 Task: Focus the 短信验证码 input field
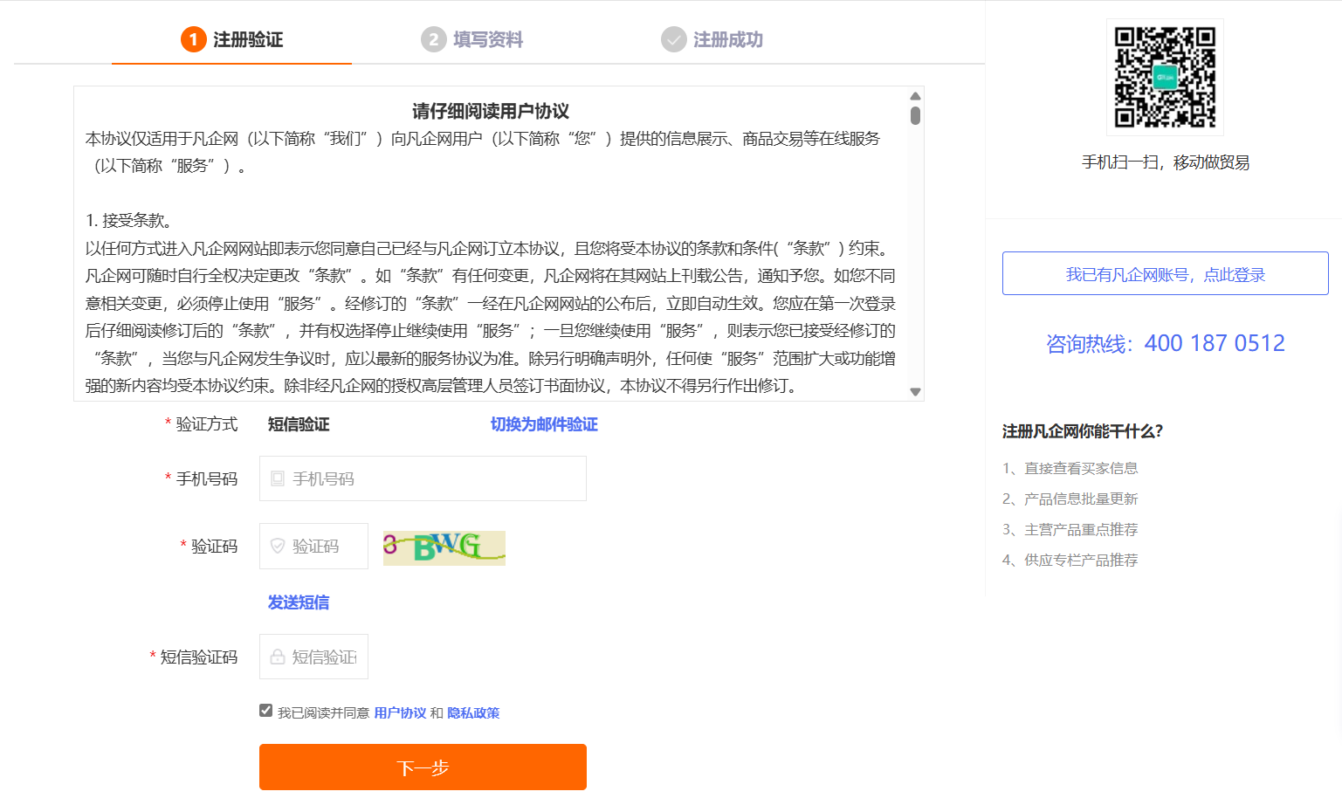(x=313, y=657)
